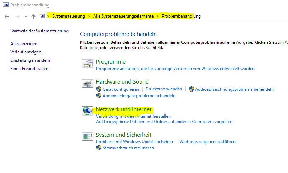Open Einstellungen ändern

[x=30, y=60]
